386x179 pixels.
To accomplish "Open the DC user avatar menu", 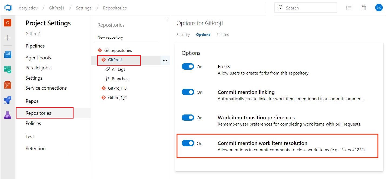I will point(379,8).
